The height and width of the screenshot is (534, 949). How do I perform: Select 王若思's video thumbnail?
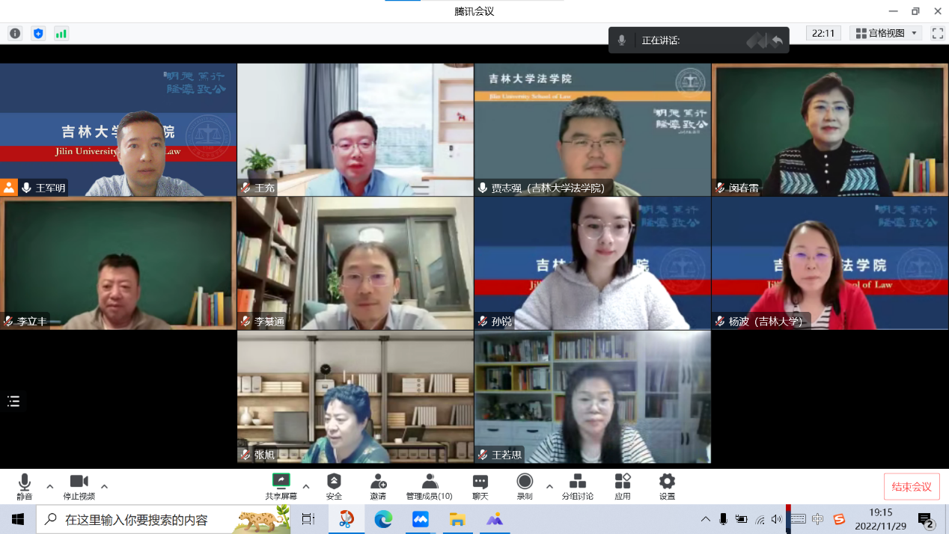tap(592, 397)
